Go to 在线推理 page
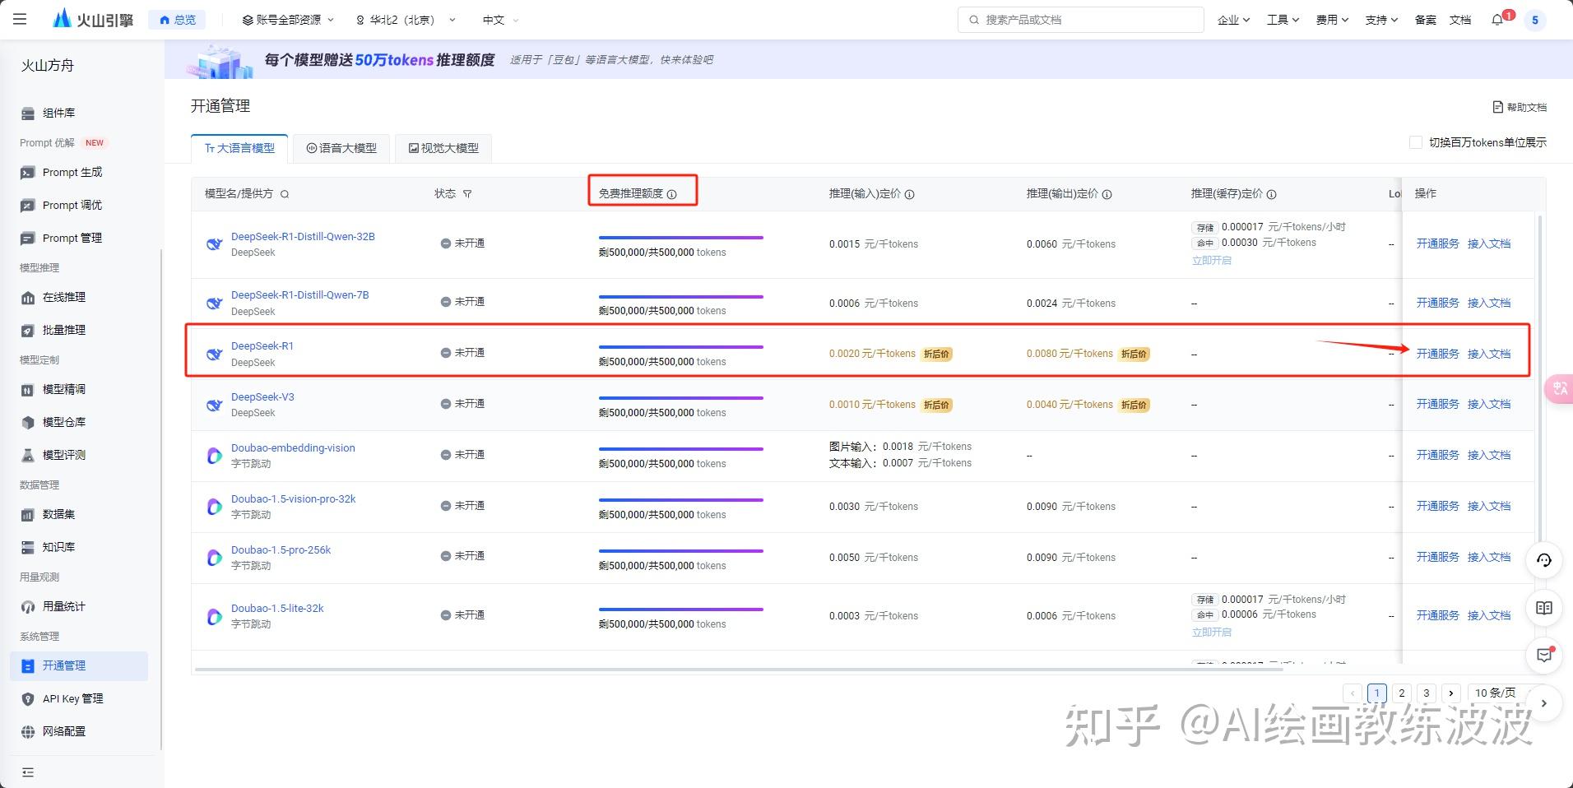1573x788 pixels. (64, 297)
